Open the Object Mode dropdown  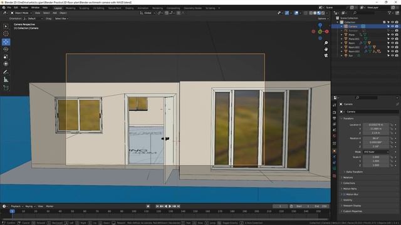[x=21, y=12]
